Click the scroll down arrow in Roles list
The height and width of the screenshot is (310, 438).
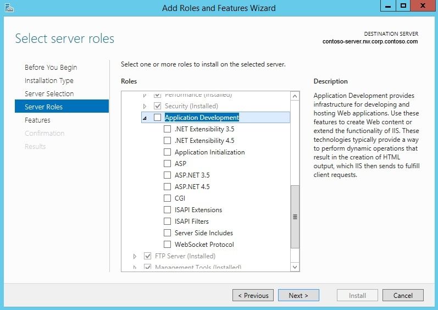coord(295,267)
